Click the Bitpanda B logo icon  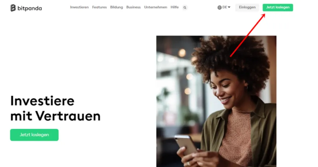(x=13, y=8)
